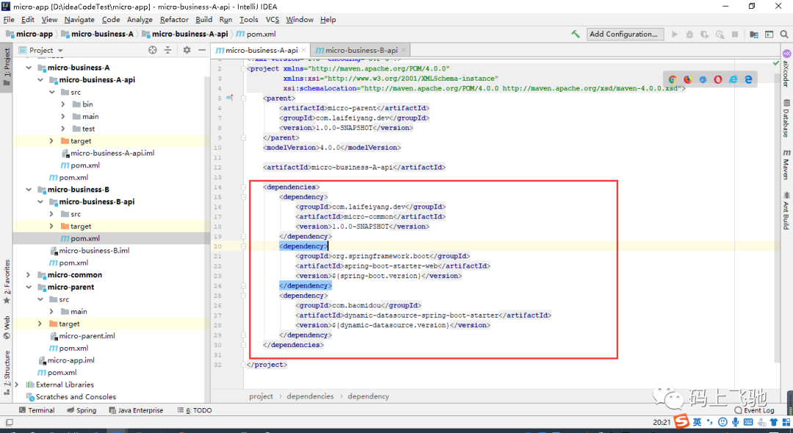Open in Chrome browser icon
This screenshot has width=793, height=433.
(x=673, y=79)
